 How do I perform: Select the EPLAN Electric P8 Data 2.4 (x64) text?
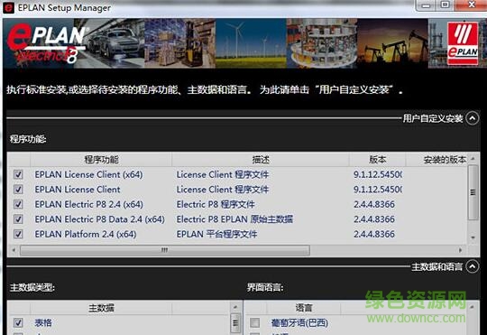pyautogui.click(x=100, y=219)
